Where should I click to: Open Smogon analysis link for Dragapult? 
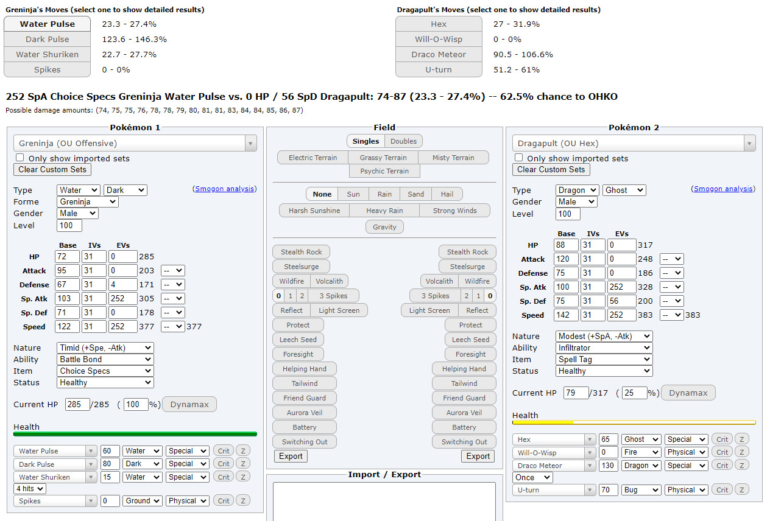724,189
